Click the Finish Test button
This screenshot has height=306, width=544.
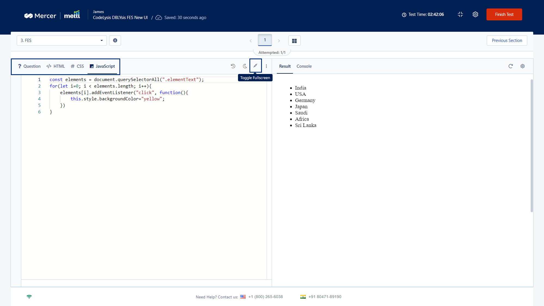[x=504, y=14]
